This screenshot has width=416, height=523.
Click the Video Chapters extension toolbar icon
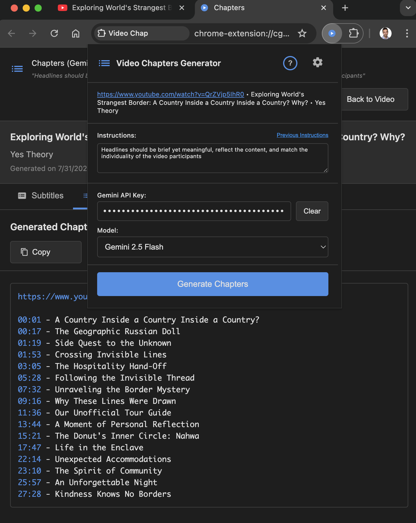[332, 33]
